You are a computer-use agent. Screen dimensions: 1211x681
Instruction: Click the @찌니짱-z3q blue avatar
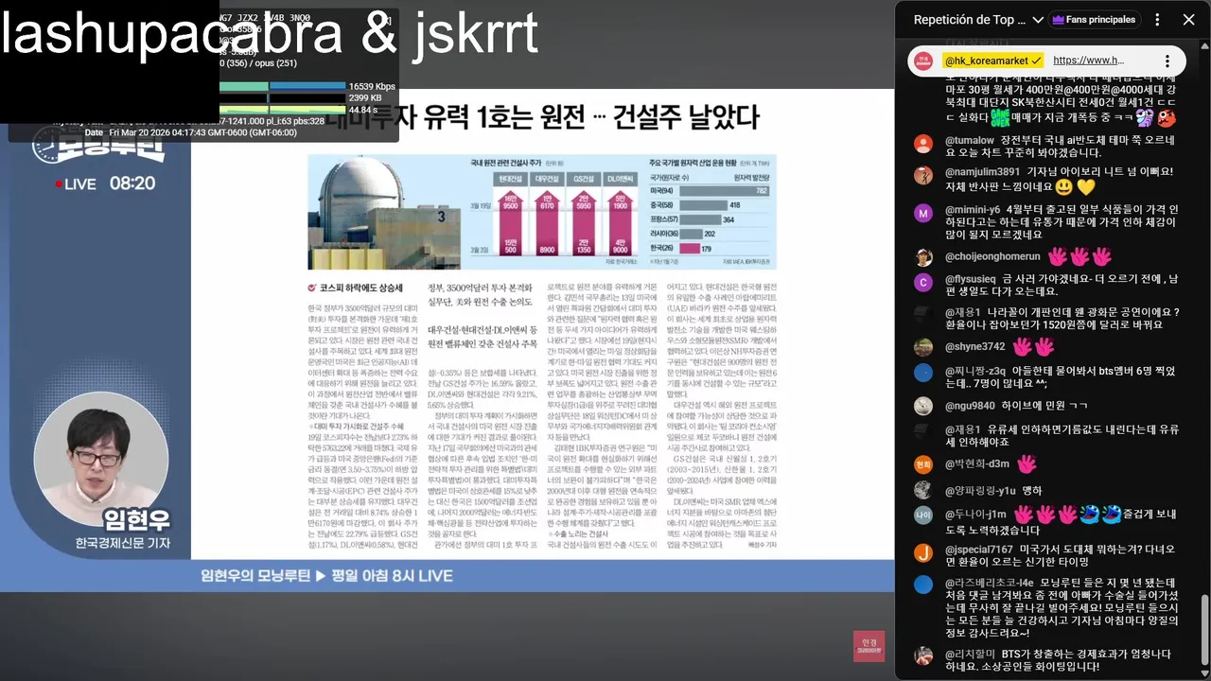(923, 373)
